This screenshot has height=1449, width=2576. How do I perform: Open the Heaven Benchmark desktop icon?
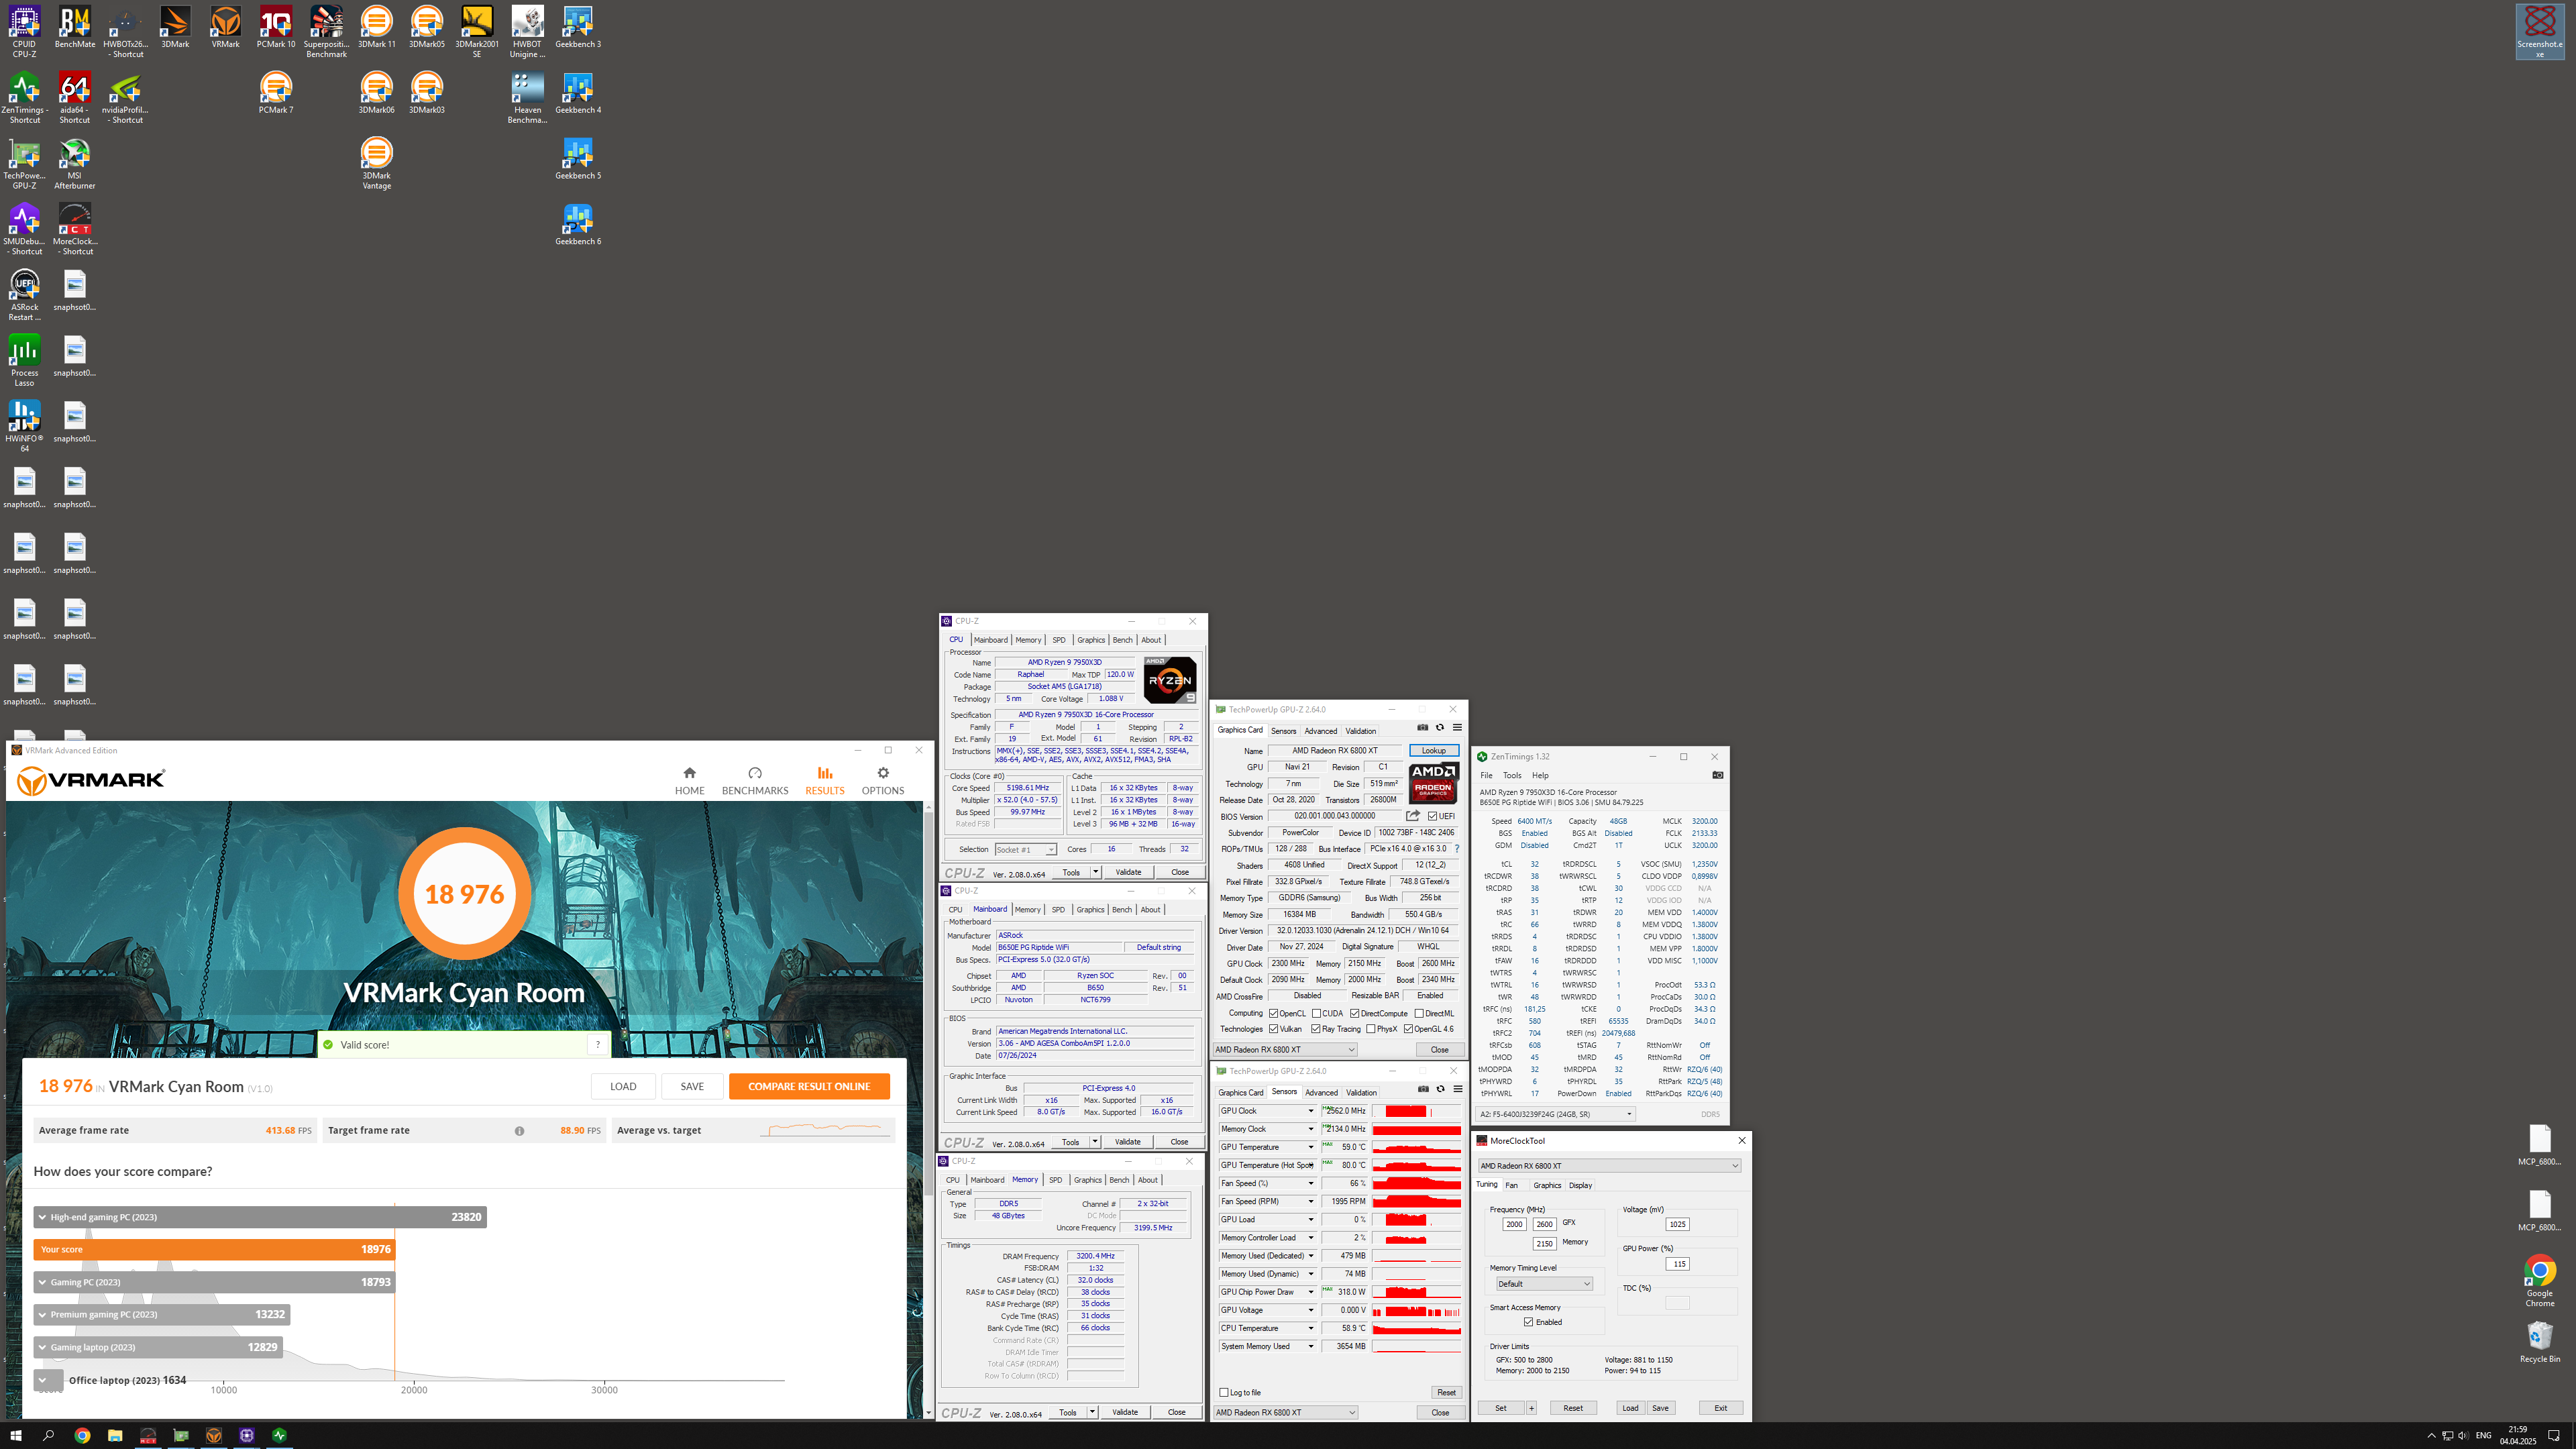(527, 98)
